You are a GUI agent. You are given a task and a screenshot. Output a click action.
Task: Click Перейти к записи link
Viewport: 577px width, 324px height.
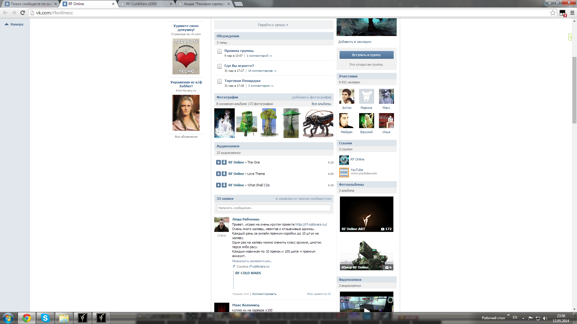(273, 25)
